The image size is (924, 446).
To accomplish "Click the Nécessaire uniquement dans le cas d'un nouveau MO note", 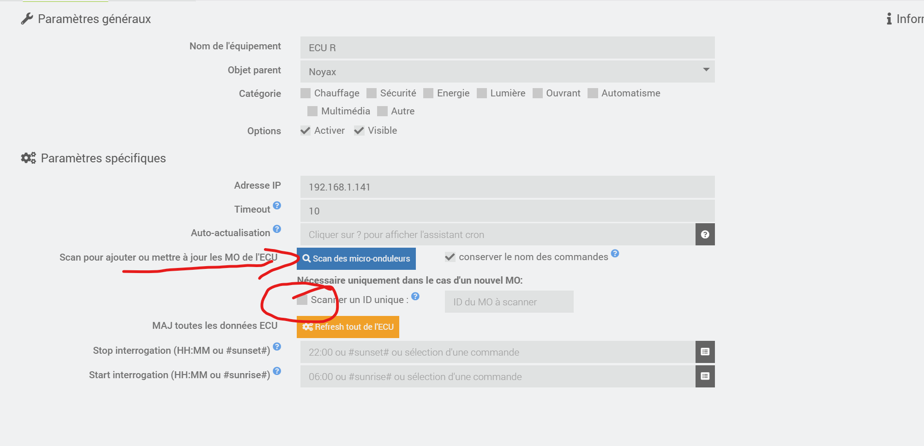I will pyautogui.click(x=410, y=280).
